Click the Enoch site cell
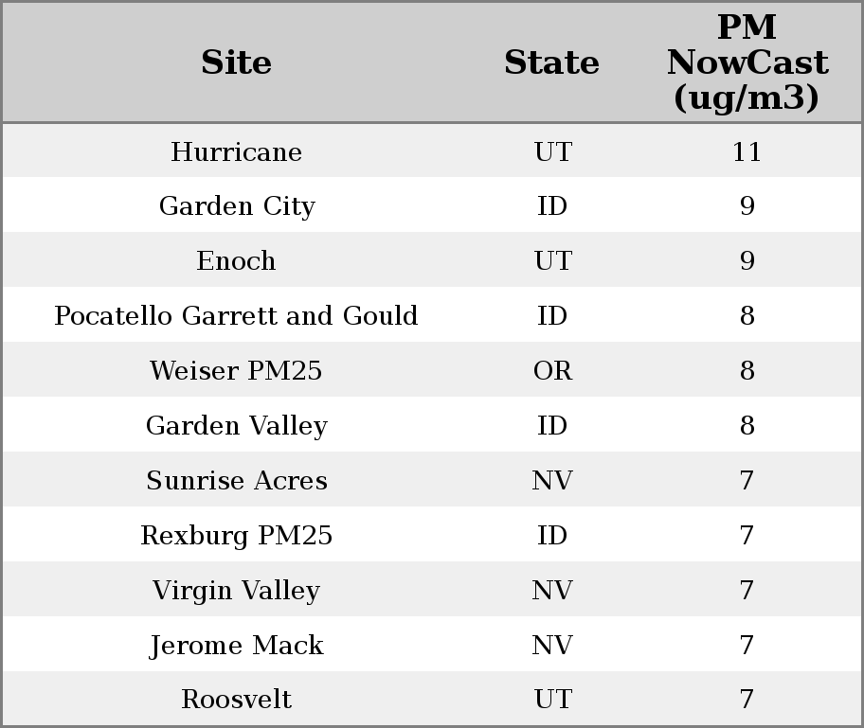The image size is (864, 728). point(236,261)
